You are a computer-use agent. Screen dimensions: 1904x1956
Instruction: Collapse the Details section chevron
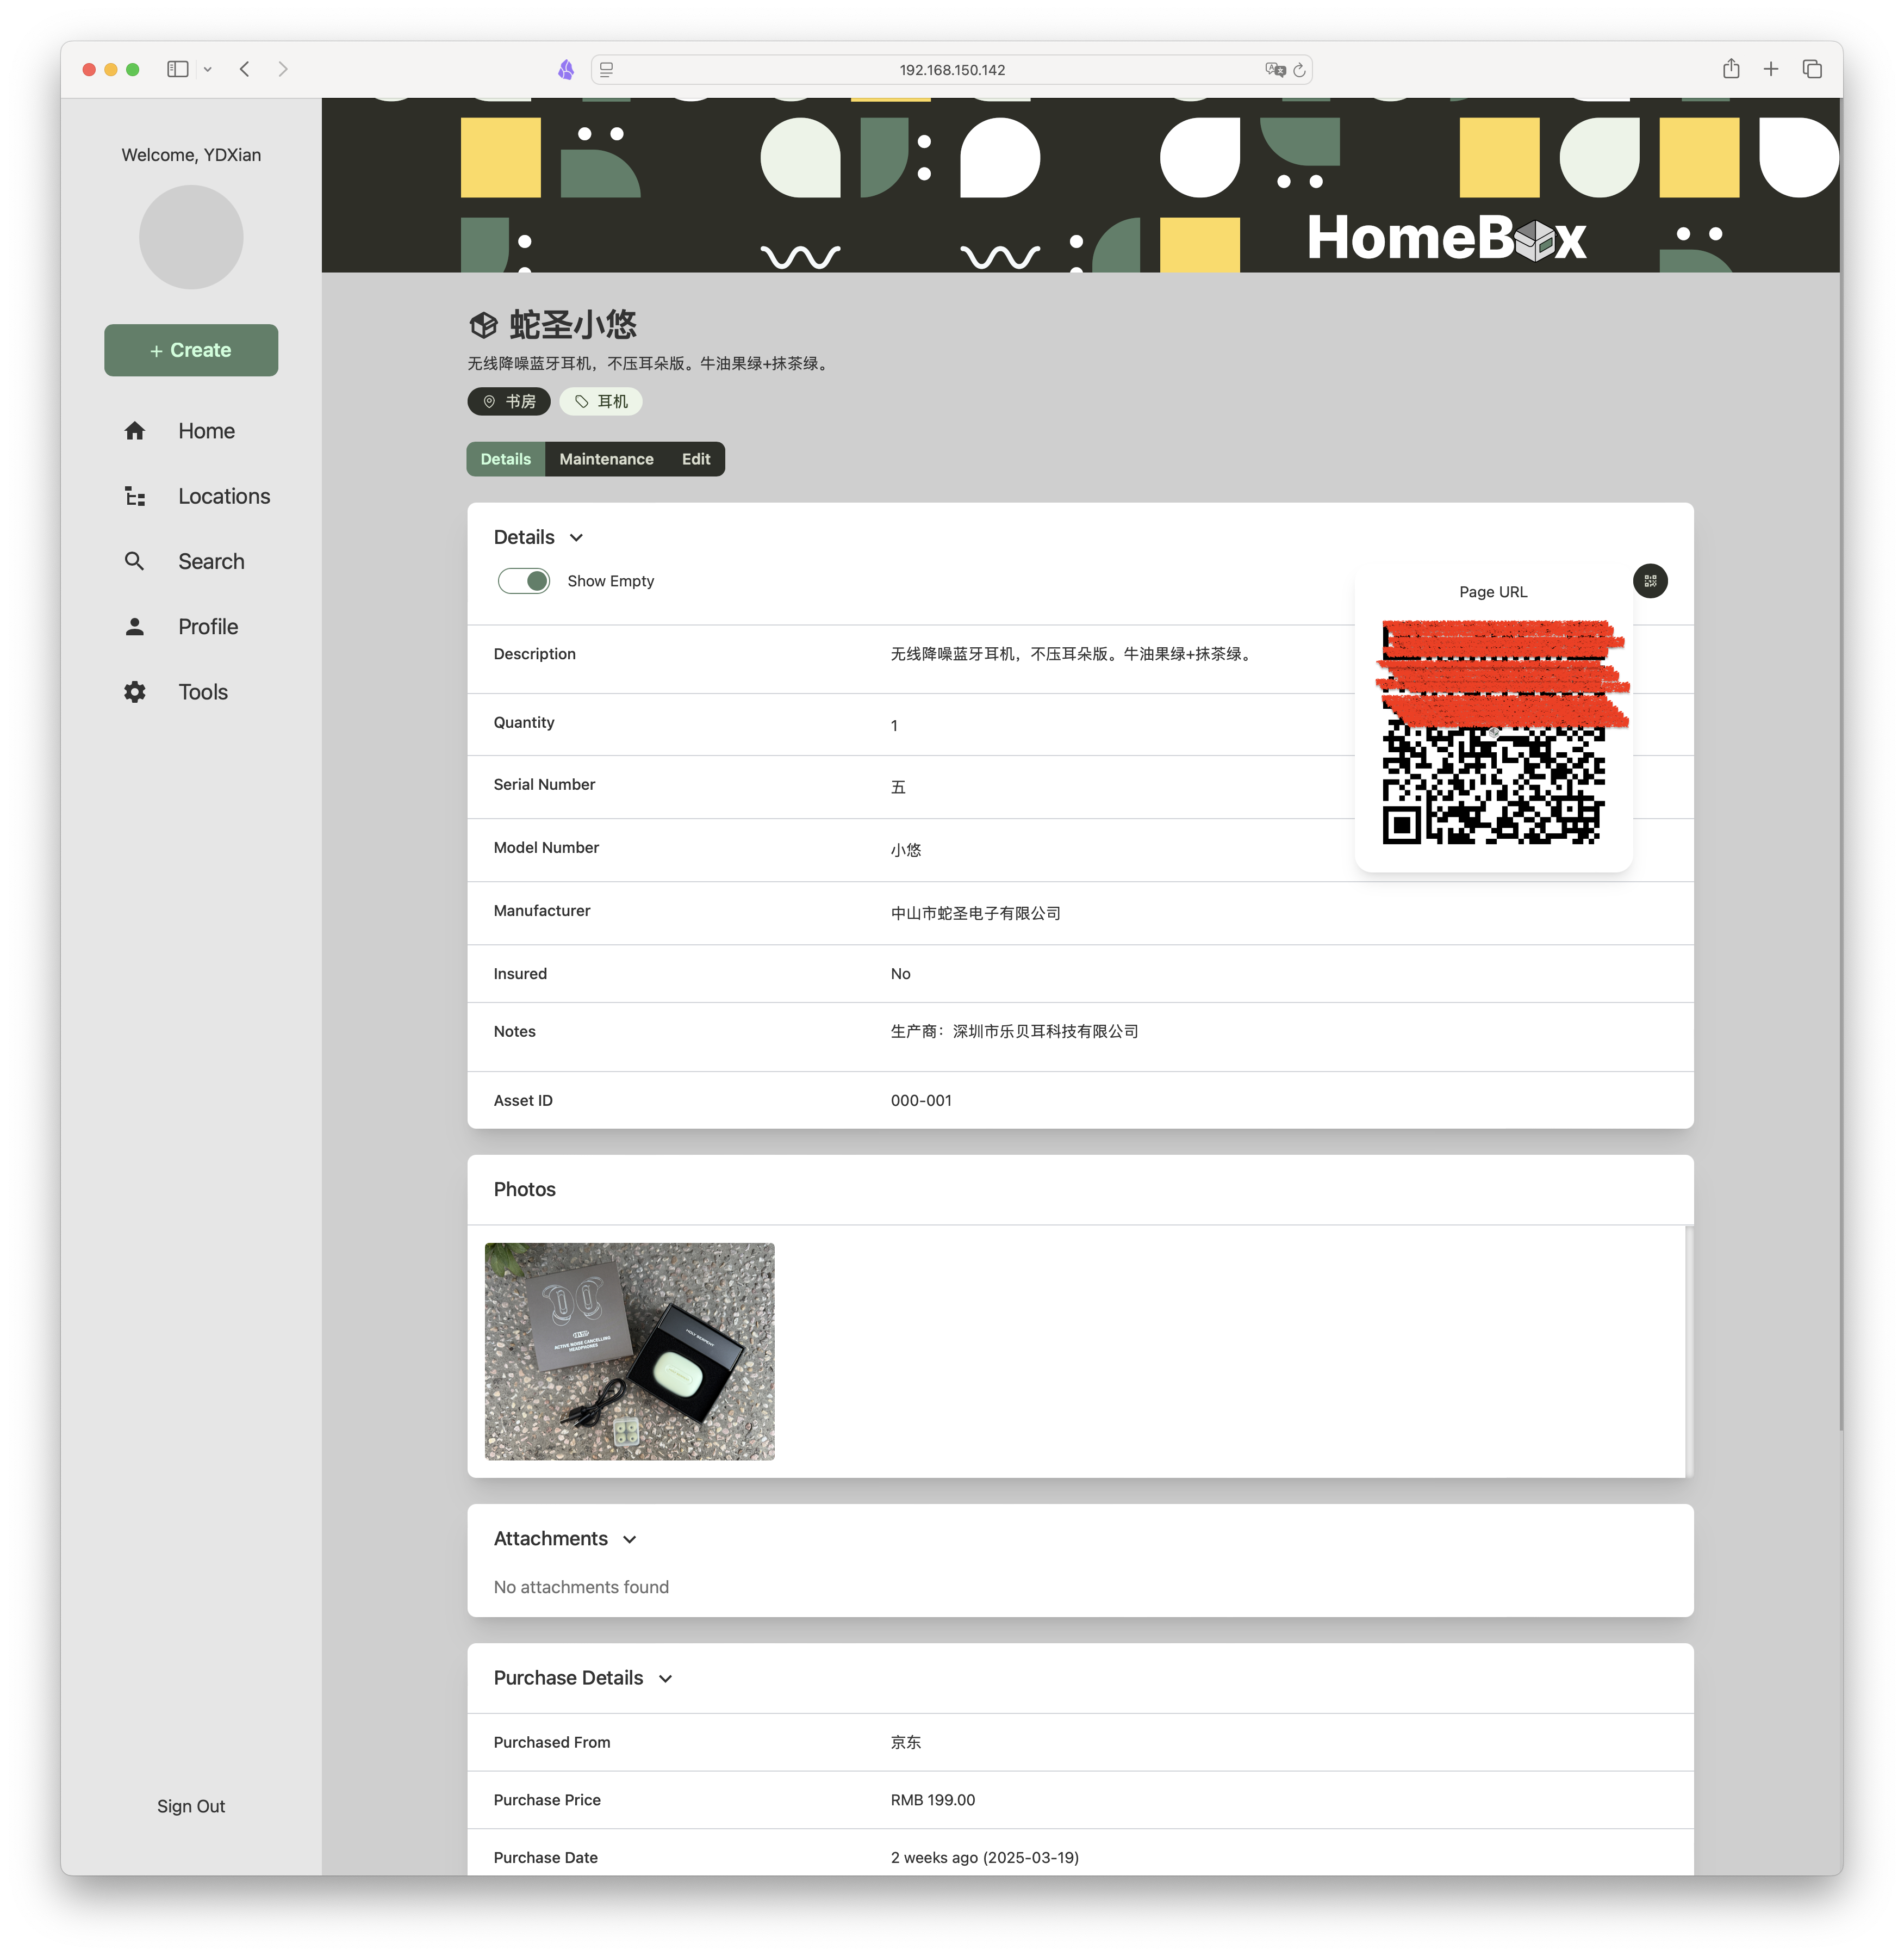[x=577, y=537]
